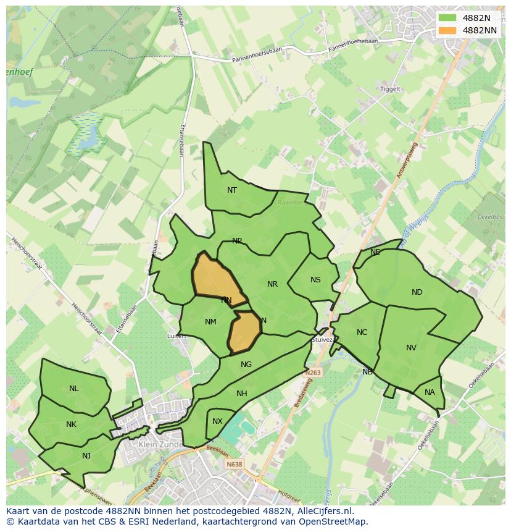Click the Klein Zundert place label
This screenshot has height=532, width=511.
tap(160, 445)
